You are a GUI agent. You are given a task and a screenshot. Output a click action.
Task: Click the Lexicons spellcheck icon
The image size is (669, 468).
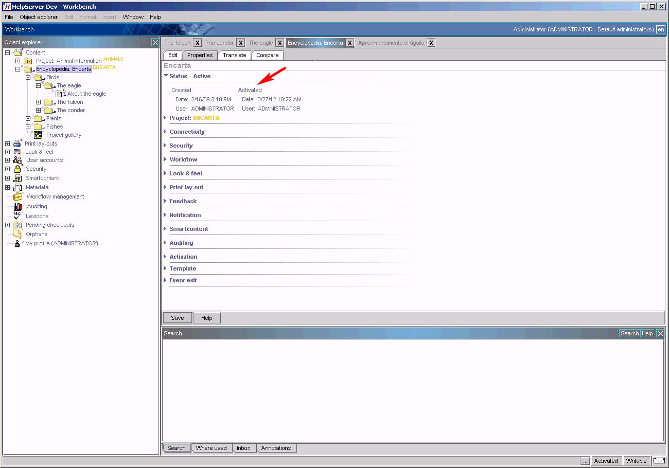point(18,216)
